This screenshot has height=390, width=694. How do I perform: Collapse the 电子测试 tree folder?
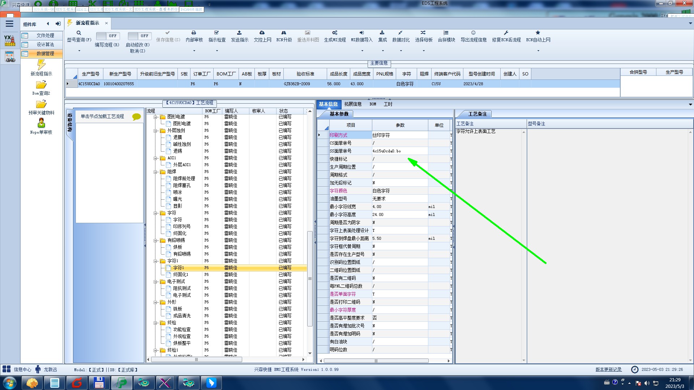click(x=155, y=282)
